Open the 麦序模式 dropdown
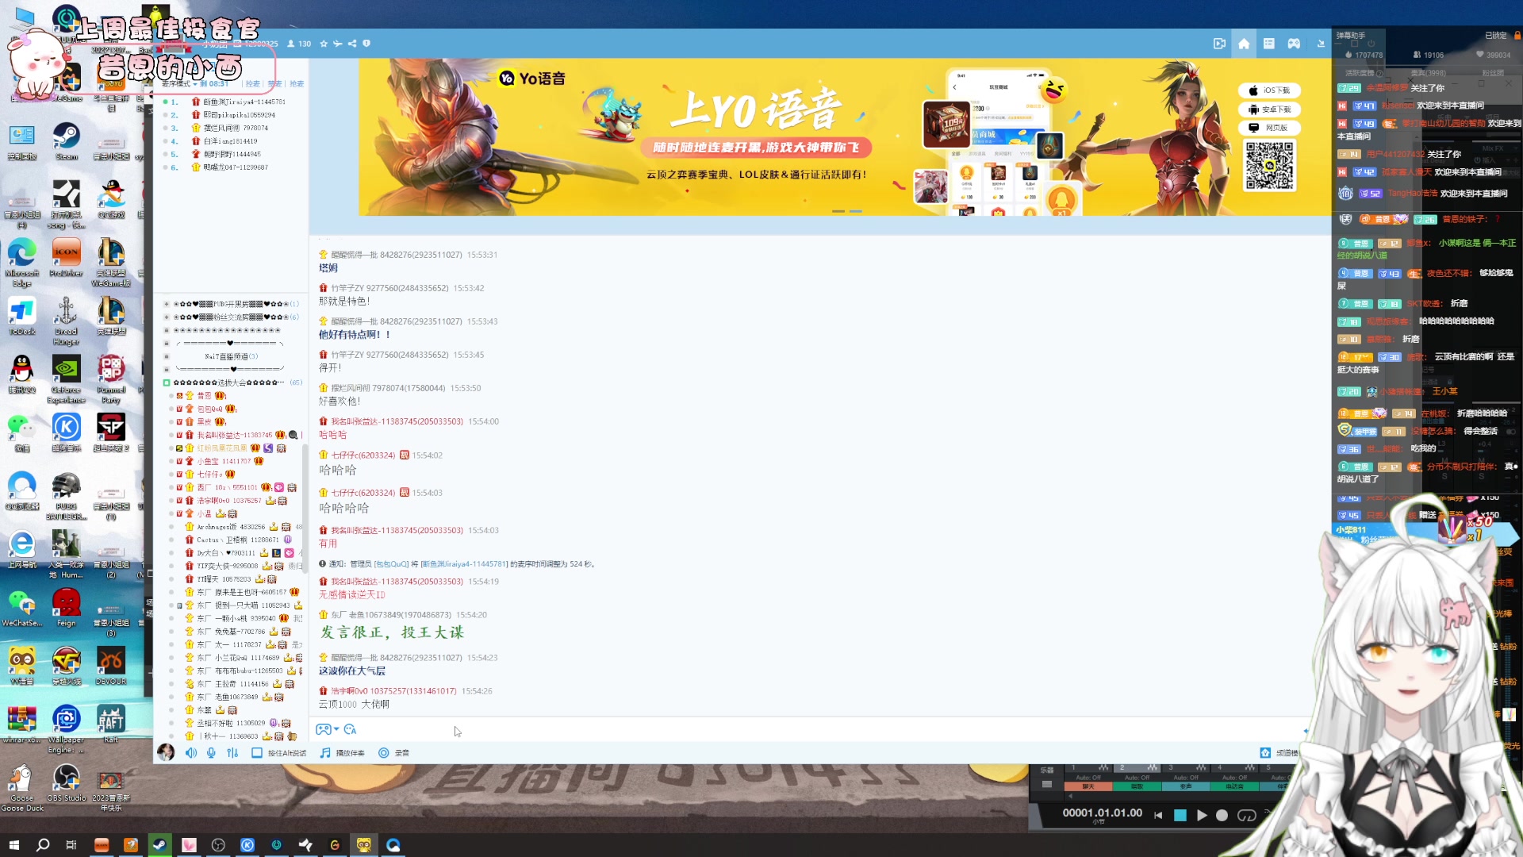Viewport: 1523px width, 857px height. point(179,83)
